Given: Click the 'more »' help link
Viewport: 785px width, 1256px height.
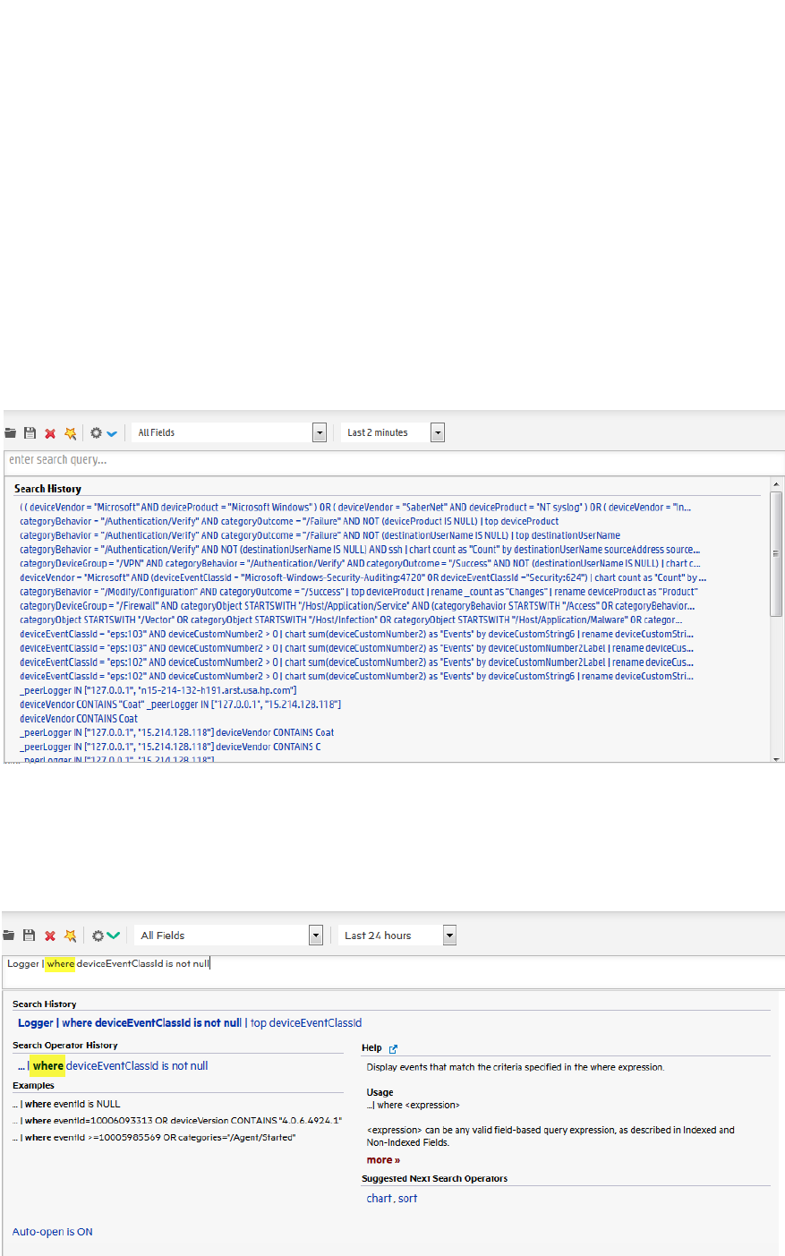Looking at the screenshot, I should tap(383, 1159).
